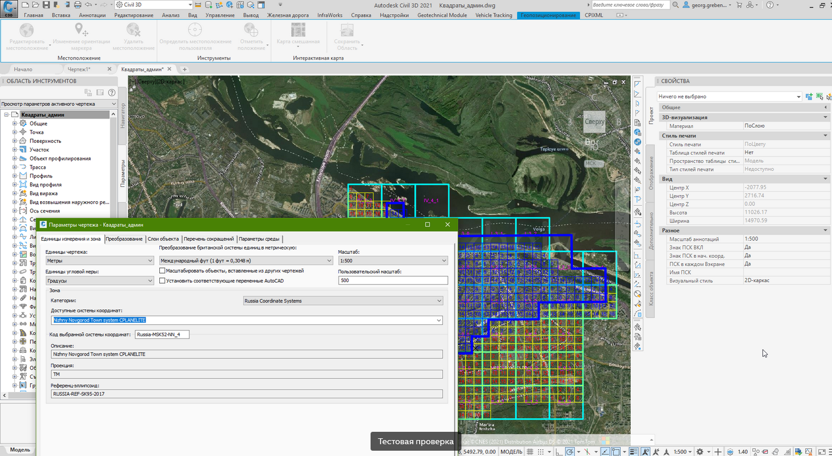Image resolution: width=832 pixels, height=456 pixels.
Task: Open the Категории 'Russia Coordinate Systems' dropdown
Action: click(x=343, y=301)
